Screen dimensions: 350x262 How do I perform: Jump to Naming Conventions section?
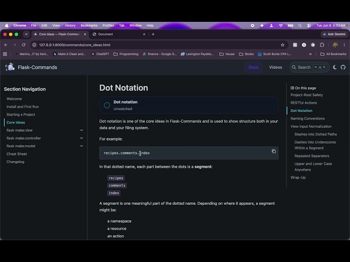point(307,118)
